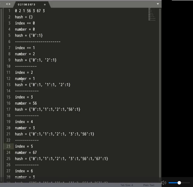Screen dimensions: 193x187
Task: Change syntax from Plain Text
Action: (x=149, y=185)
